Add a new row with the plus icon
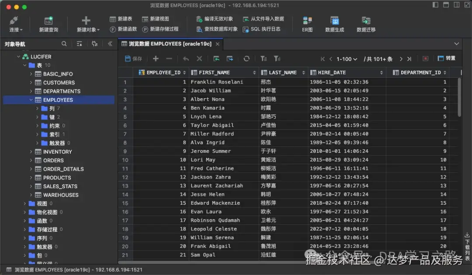This screenshot has height=275, width=472. [x=156, y=58]
